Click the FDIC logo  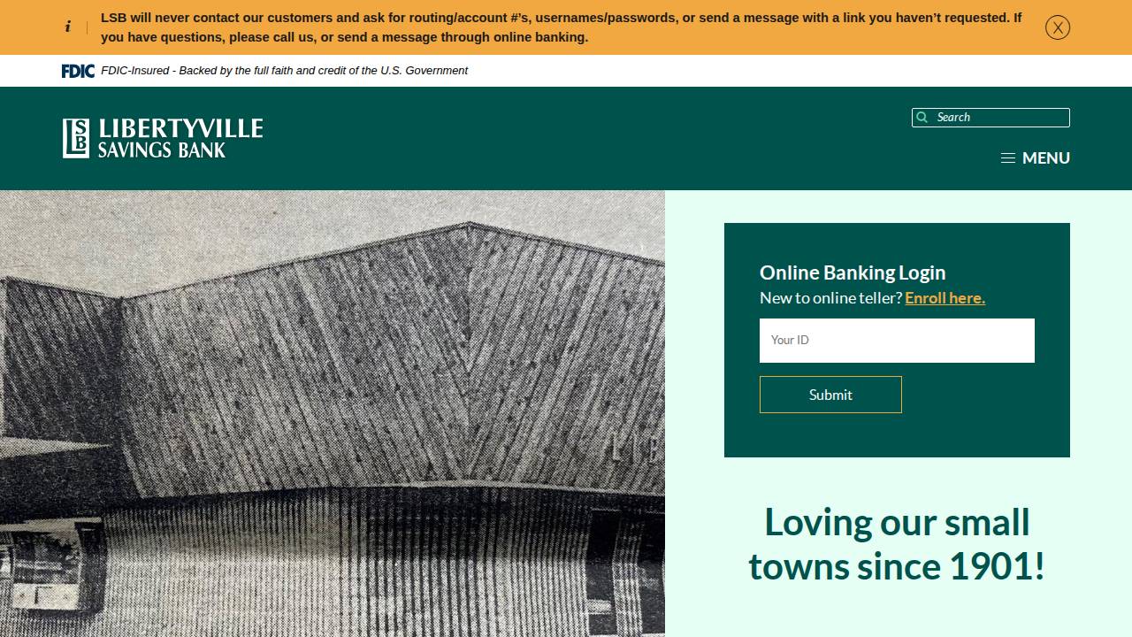[78, 70]
